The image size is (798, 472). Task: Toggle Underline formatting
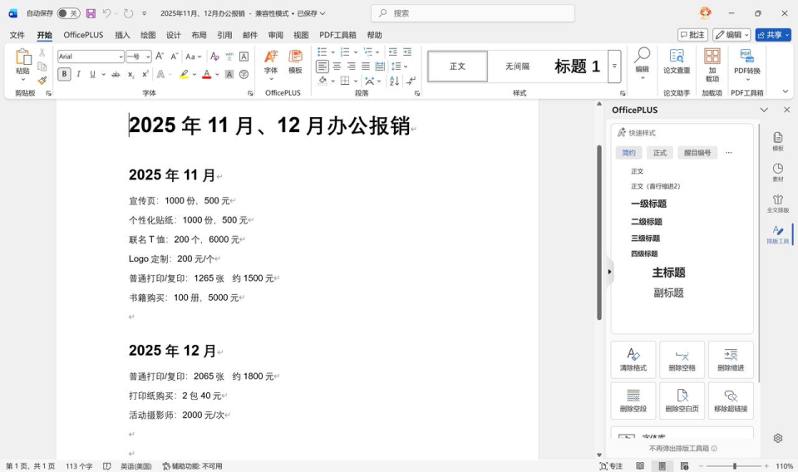tap(92, 74)
